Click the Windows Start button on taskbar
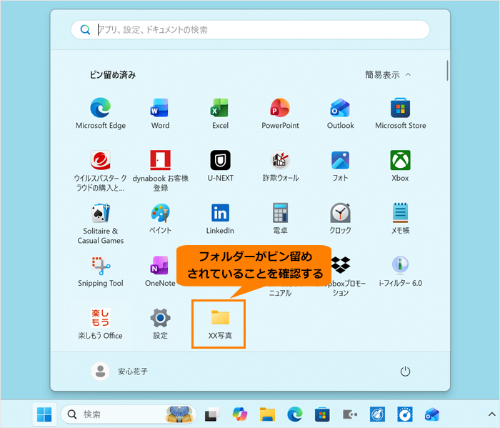The width and height of the screenshot is (500, 428). [x=44, y=414]
